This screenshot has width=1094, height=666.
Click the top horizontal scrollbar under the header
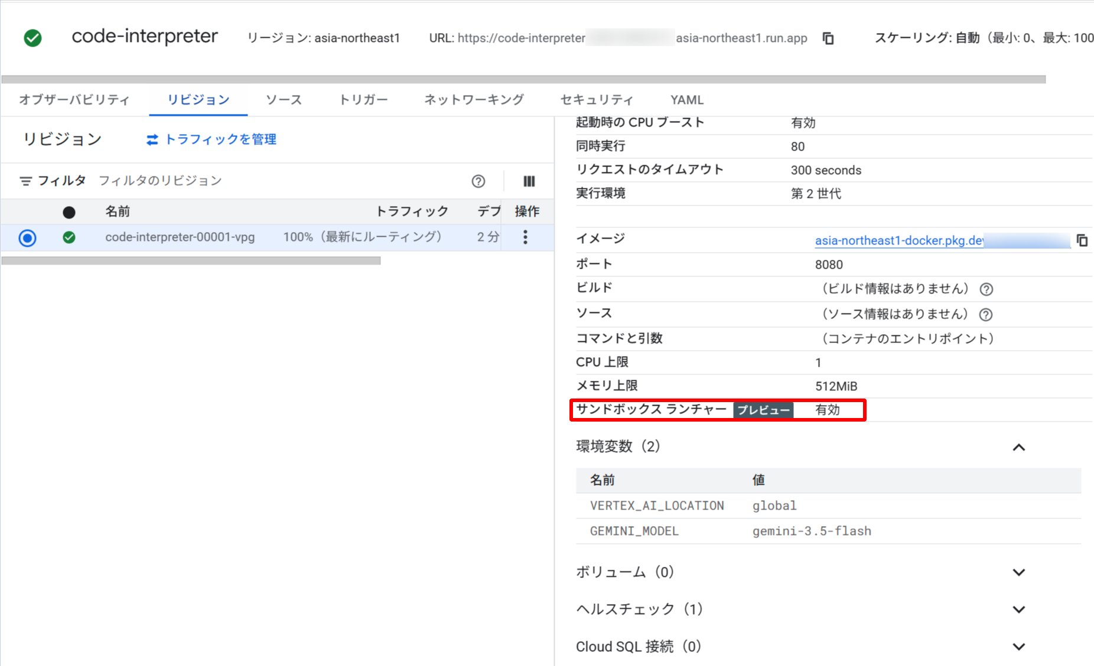tap(523, 79)
